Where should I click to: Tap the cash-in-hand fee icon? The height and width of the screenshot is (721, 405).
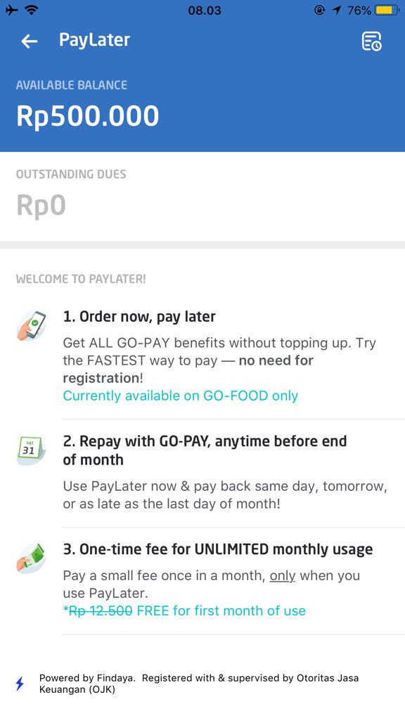(31, 558)
